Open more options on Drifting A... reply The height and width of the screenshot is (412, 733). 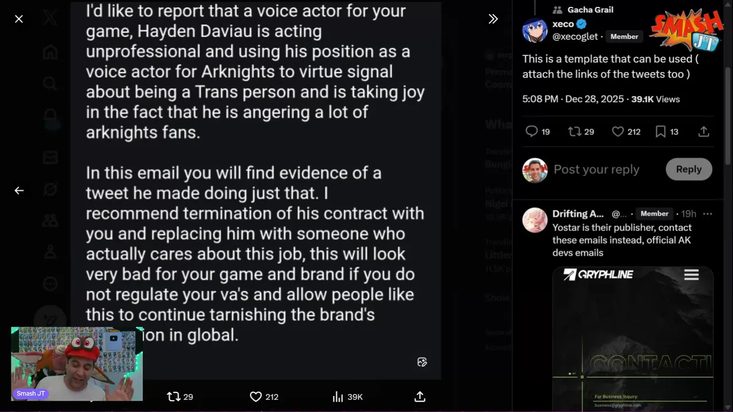(708, 214)
